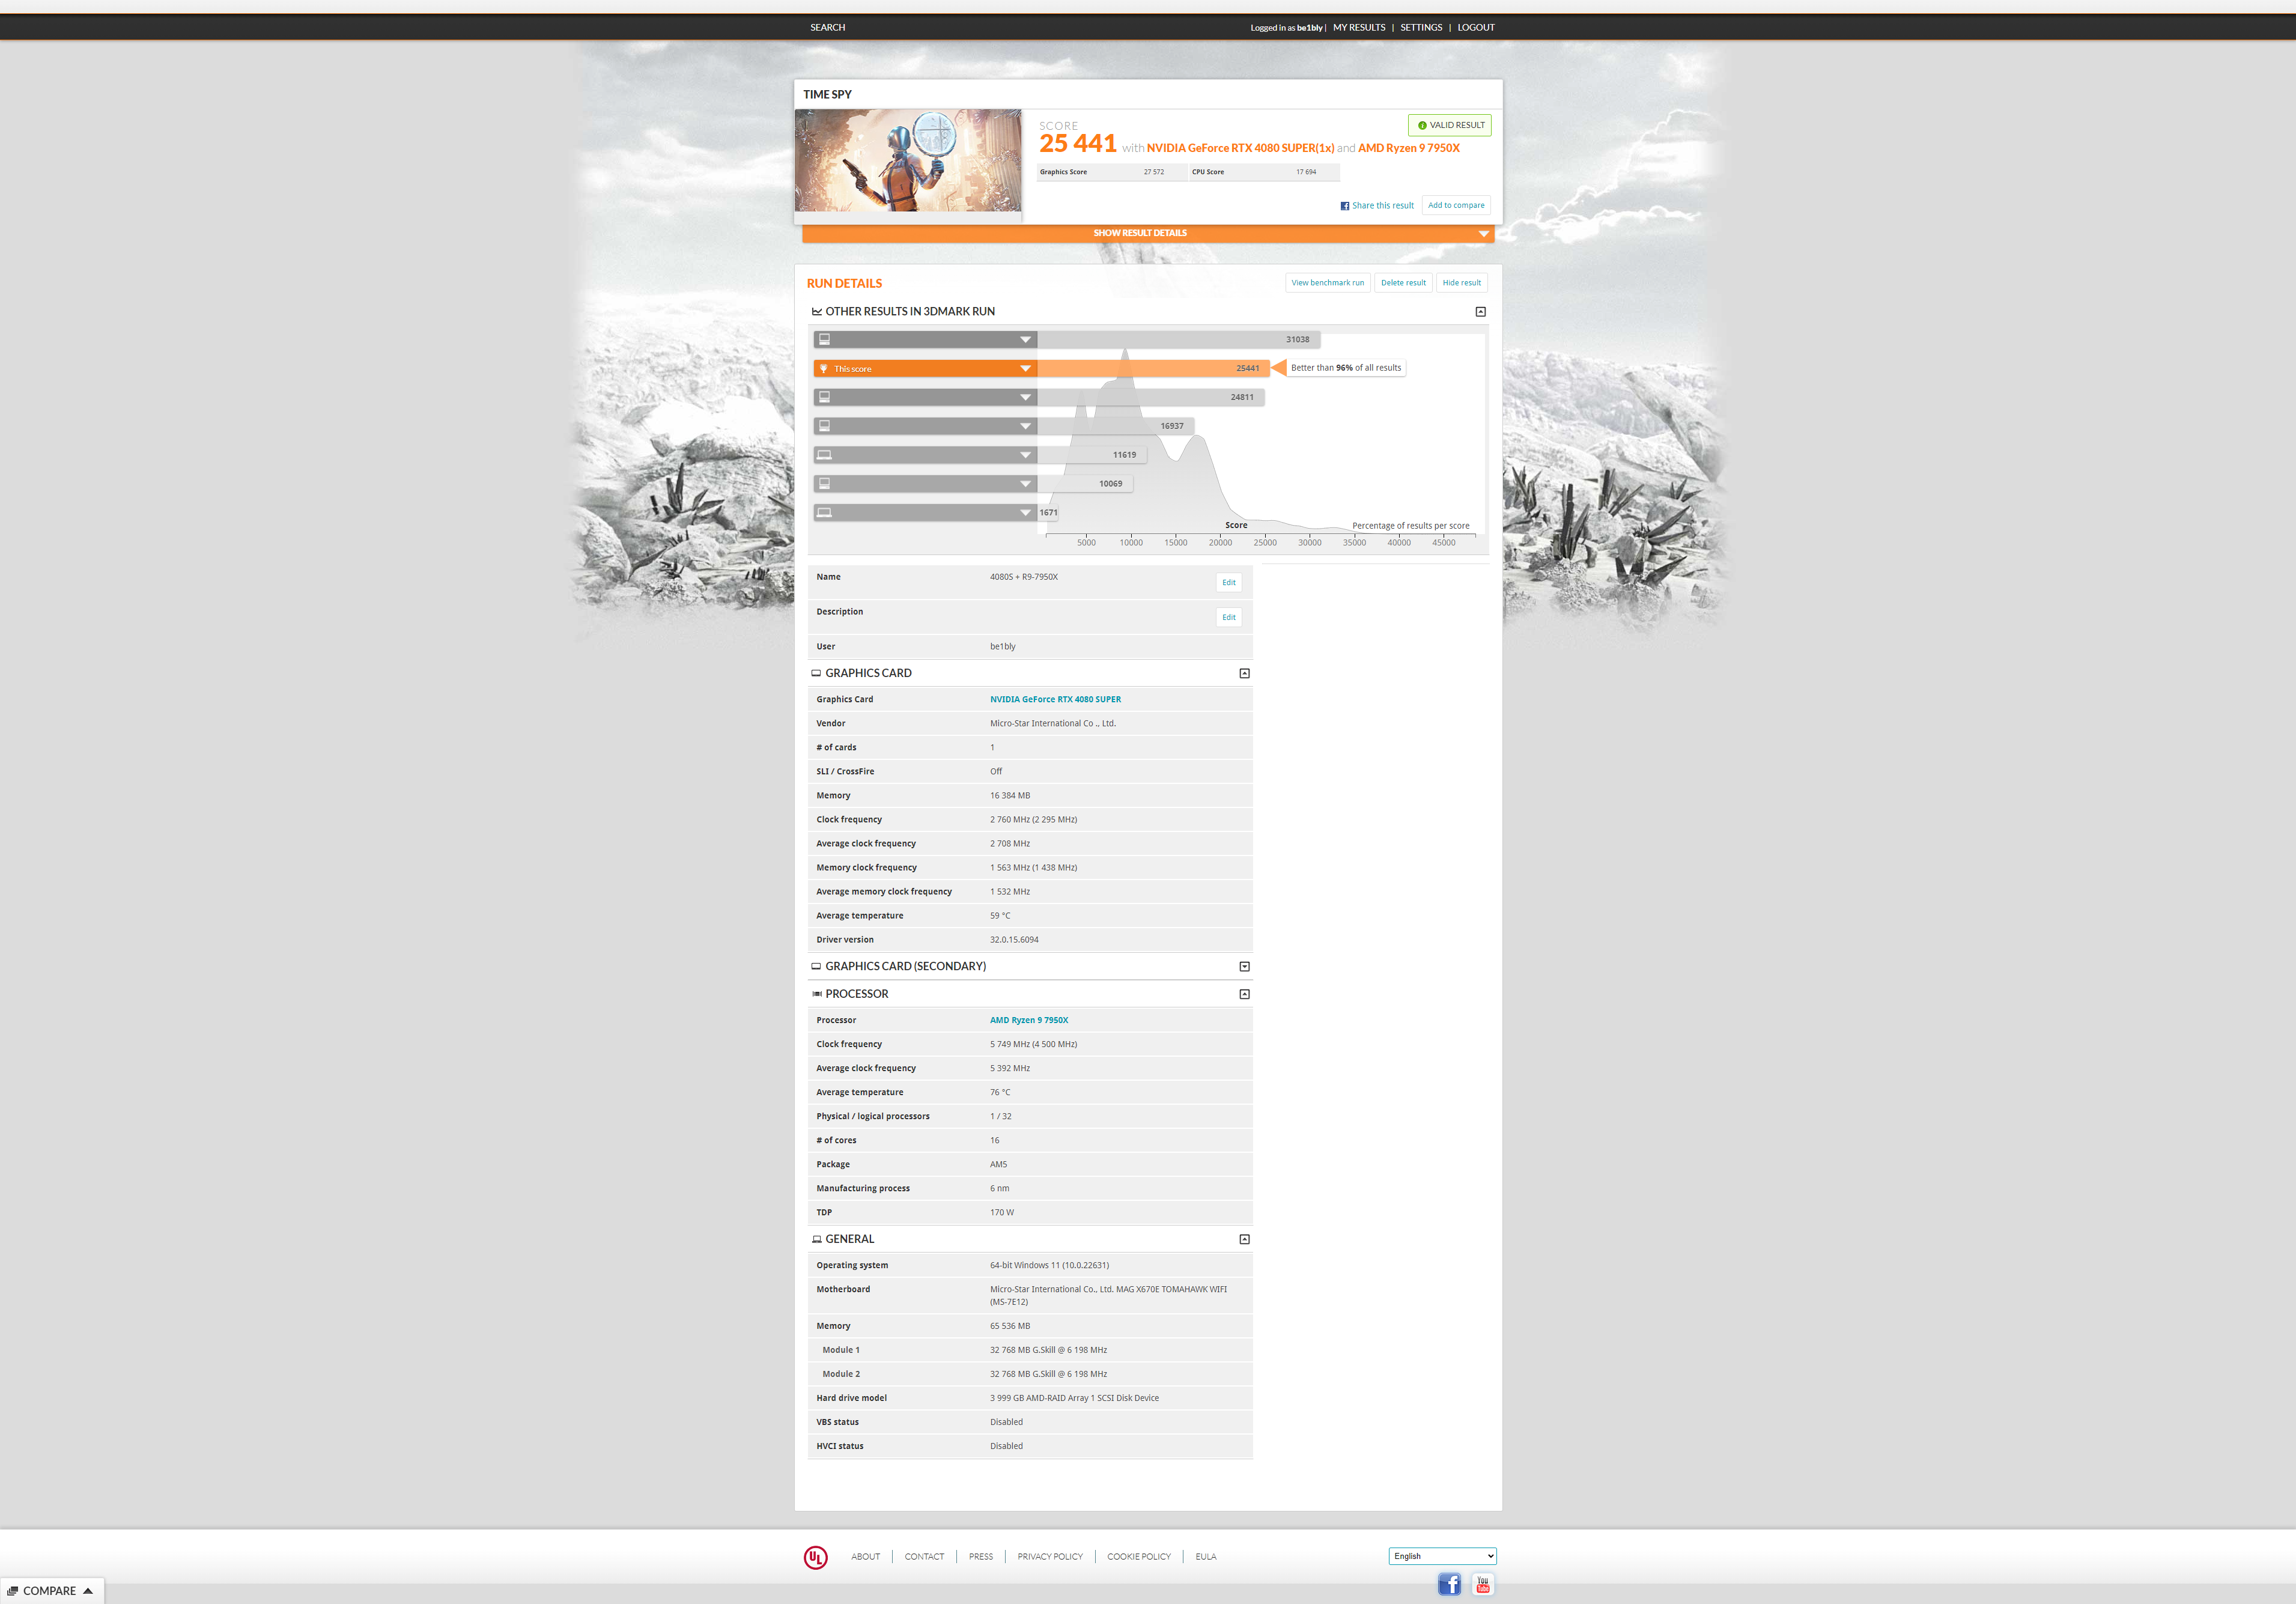
Task: Click the Graphics Score value 27 572
Action: click(x=1153, y=172)
